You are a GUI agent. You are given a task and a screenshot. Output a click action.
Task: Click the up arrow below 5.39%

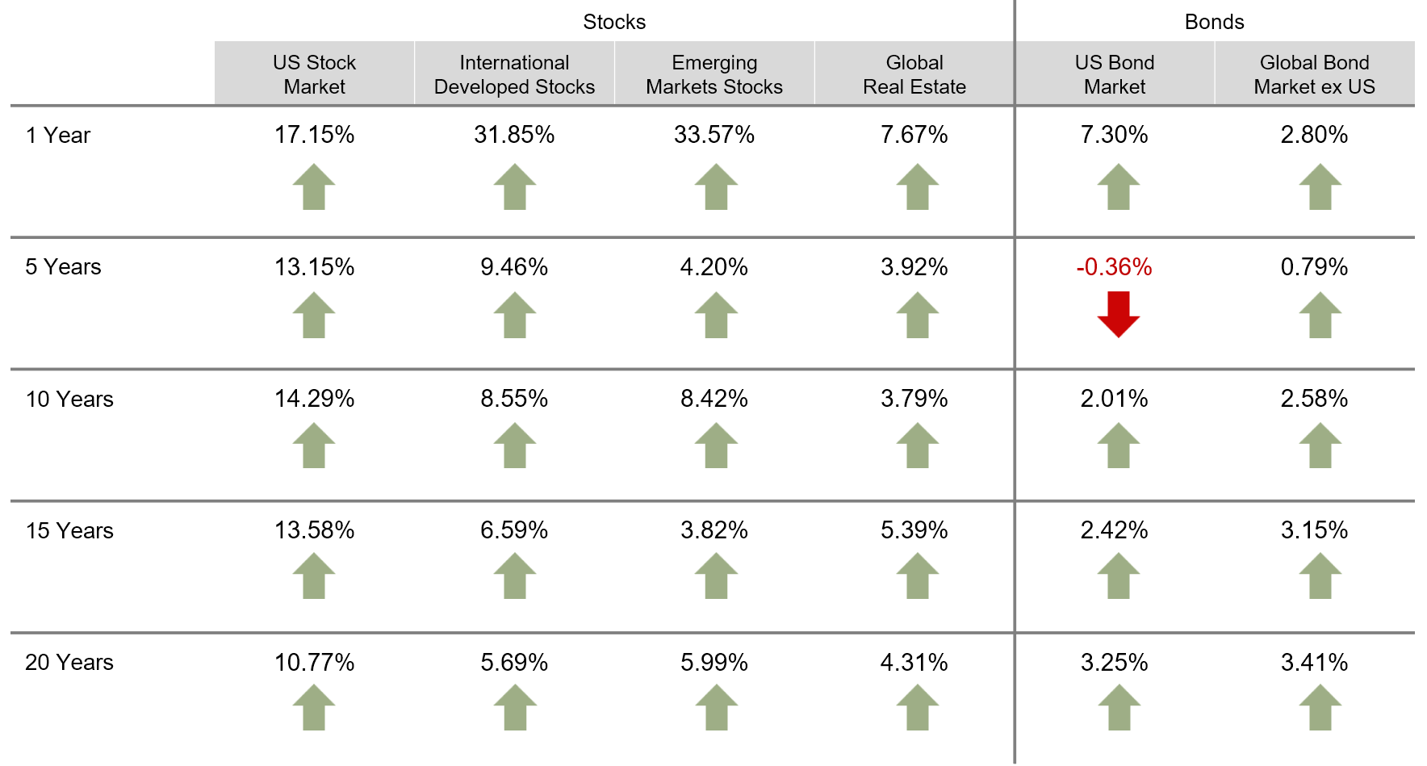click(x=917, y=576)
